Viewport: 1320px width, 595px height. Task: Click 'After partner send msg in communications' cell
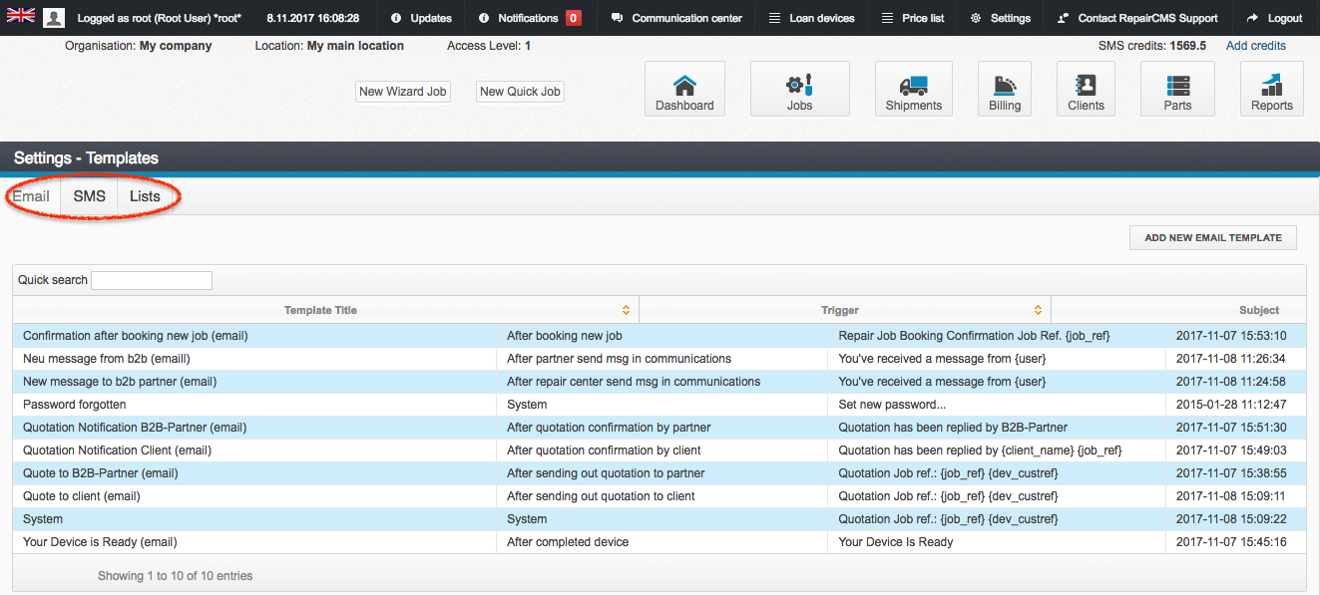661,359
